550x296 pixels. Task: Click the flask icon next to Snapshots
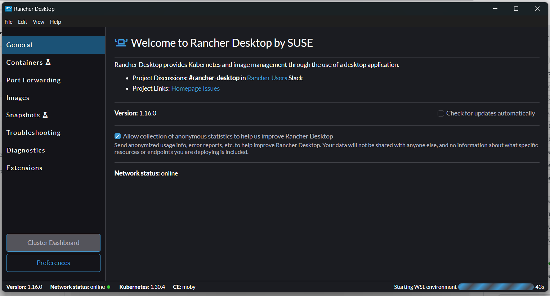click(45, 115)
